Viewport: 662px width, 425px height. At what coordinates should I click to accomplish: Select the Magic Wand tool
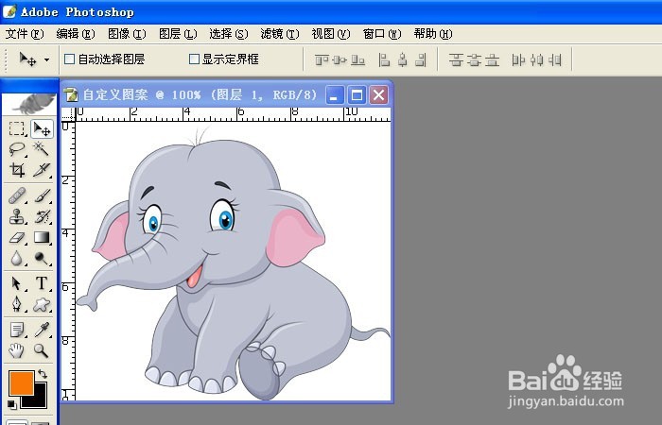point(42,149)
